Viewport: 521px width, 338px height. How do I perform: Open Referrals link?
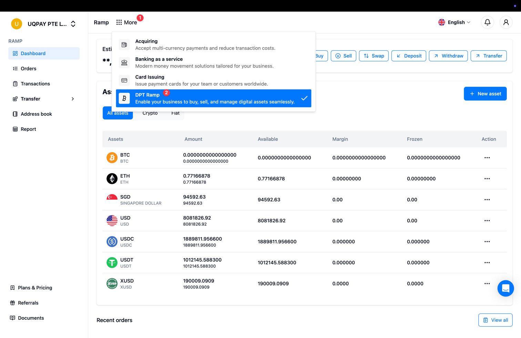pyautogui.click(x=24, y=303)
